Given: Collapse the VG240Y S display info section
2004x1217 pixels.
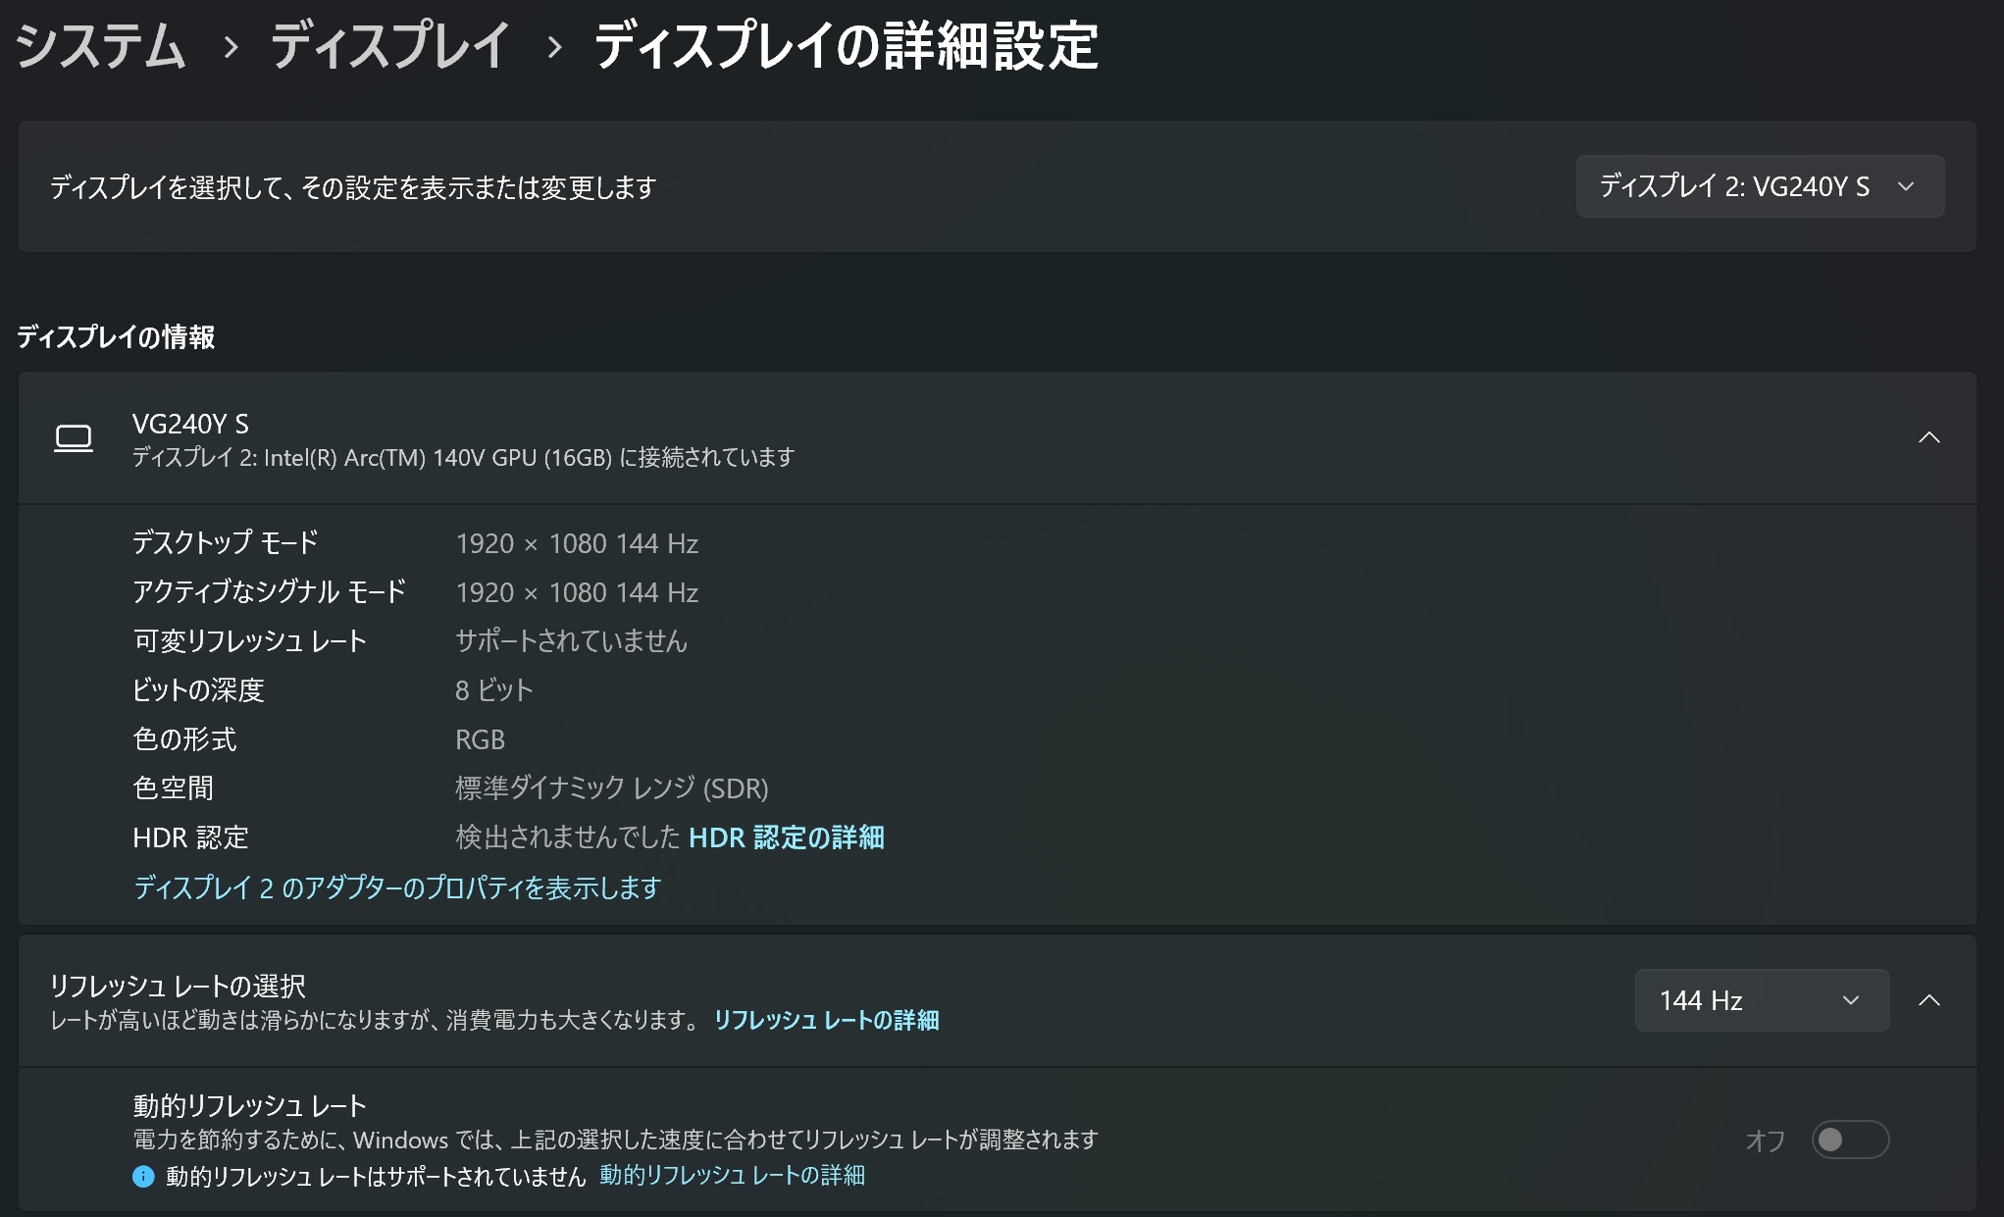Looking at the screenshot, I should coord(1928,437).
